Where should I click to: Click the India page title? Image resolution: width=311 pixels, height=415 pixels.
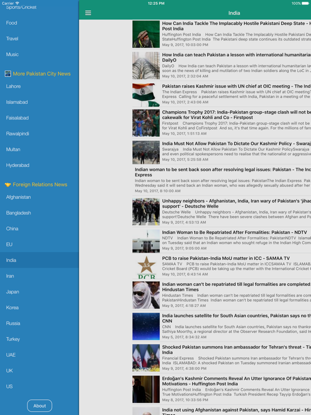pyautogui.click(x=234, y=13)
